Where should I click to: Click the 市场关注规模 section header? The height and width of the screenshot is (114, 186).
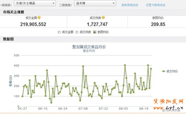click(x=13, y=12)
